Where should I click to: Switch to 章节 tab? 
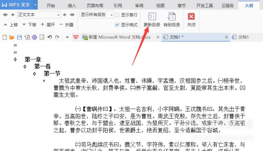pos(182,6)
